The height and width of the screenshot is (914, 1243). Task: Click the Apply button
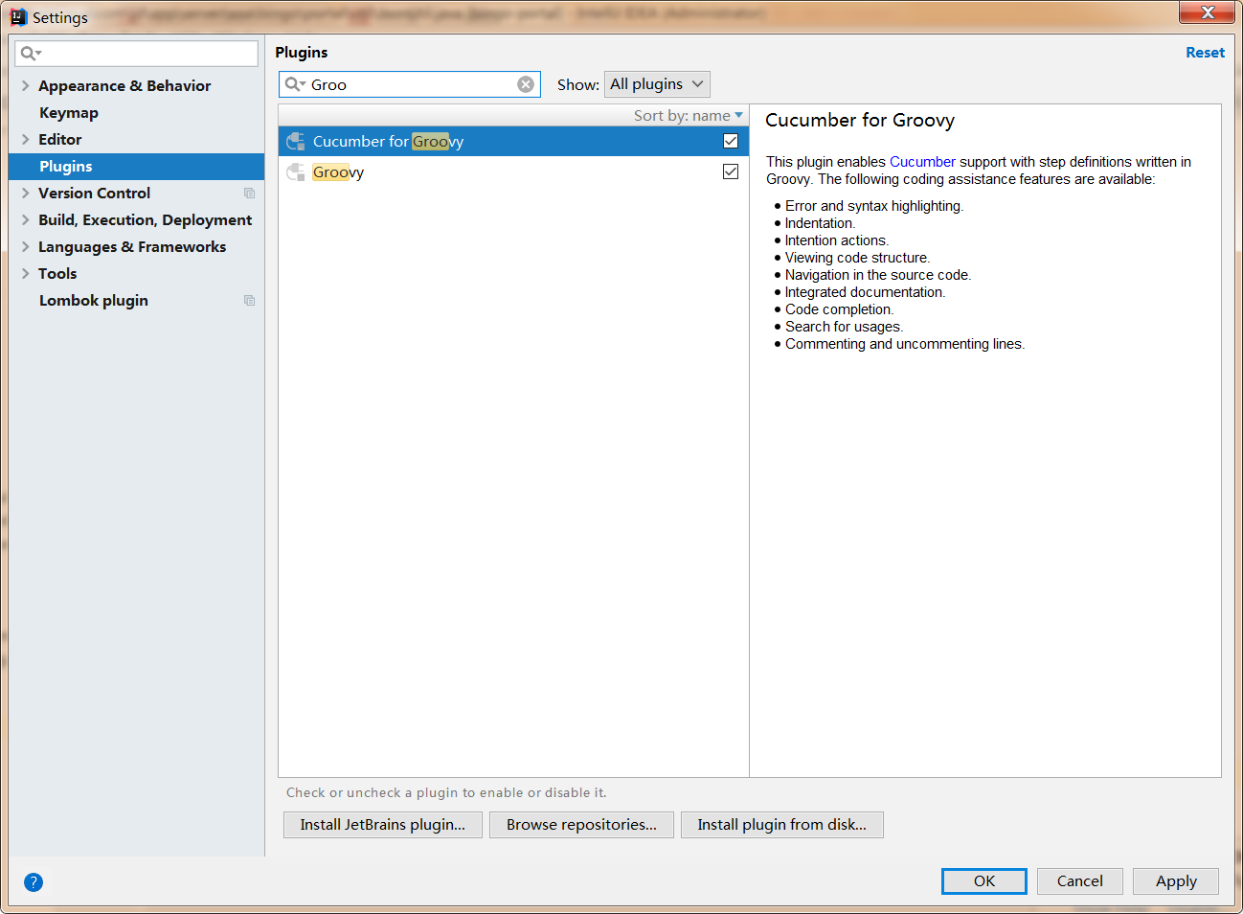1176,881
